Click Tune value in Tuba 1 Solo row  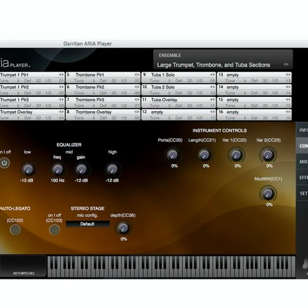pyautogui.click(x=169, y=81)
